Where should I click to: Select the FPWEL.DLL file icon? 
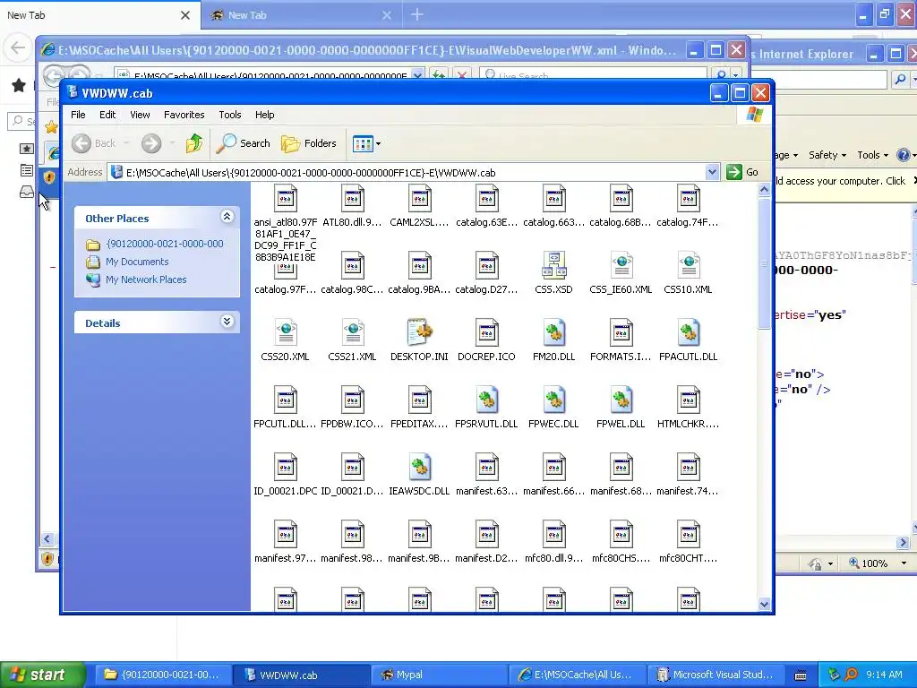point(621,400)
